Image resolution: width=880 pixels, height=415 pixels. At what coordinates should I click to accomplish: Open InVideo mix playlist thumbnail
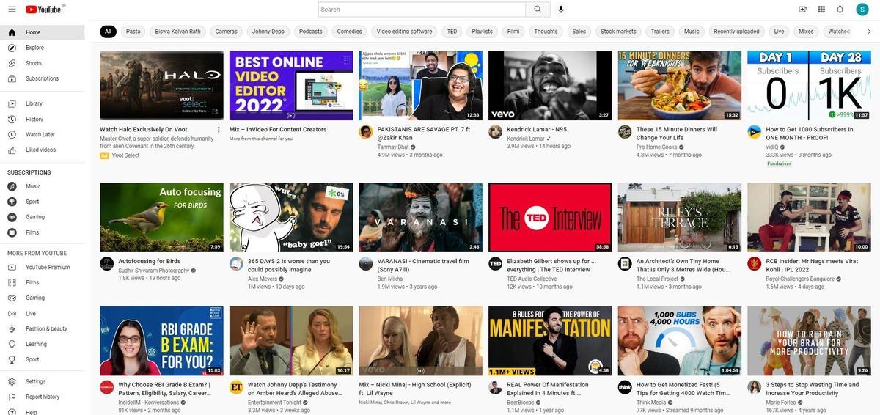(x=291, y=85)
